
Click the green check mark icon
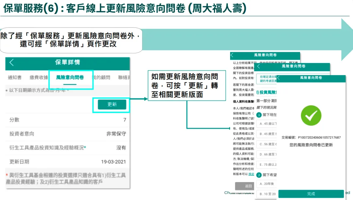311,115
